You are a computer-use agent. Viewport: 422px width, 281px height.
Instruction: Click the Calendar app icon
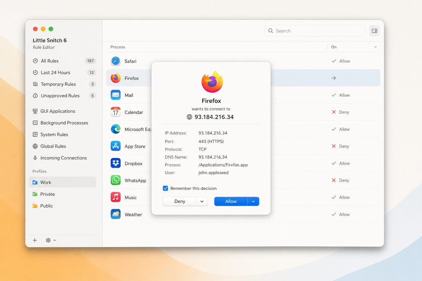[116, 112]
